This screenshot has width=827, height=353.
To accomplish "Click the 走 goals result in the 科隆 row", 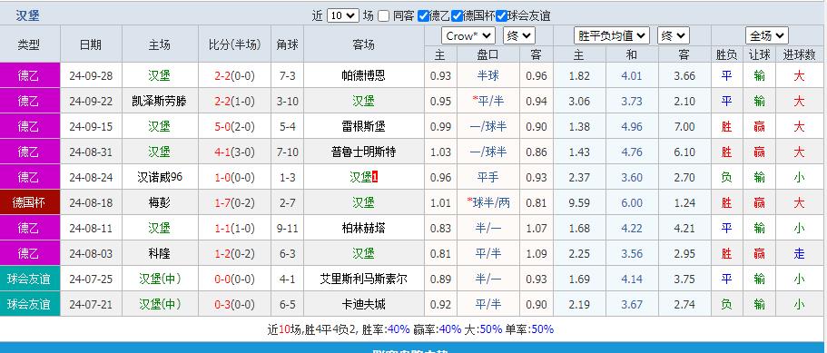I will pyautogui.click(x=799, y=253).
